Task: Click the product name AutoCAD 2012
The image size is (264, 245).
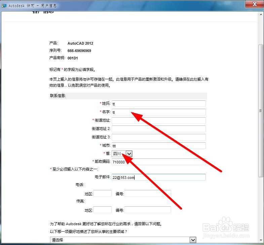Action: click(80, 43)
